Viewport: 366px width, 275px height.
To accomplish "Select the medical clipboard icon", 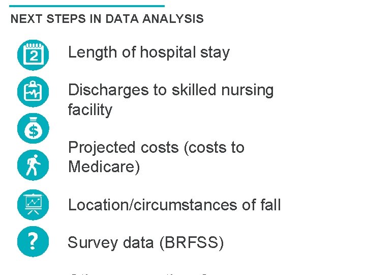I will point(33,92).
